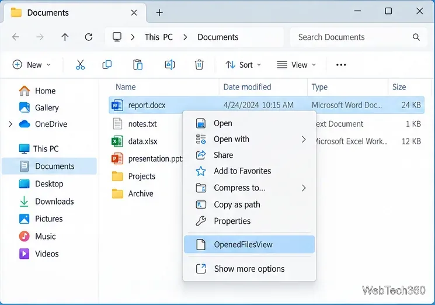Click the Delete trash icon
The image size is (435, 305).
pos(199,65)
